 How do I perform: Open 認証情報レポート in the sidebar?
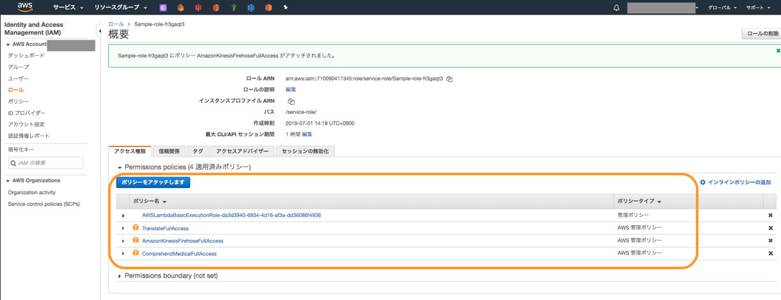coord(29,136)
